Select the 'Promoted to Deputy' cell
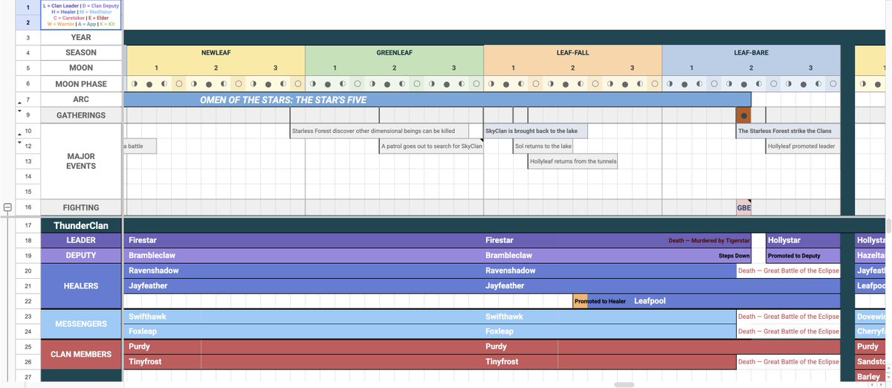The width and height of the screenshot is (892, 388). click(803, 255)
